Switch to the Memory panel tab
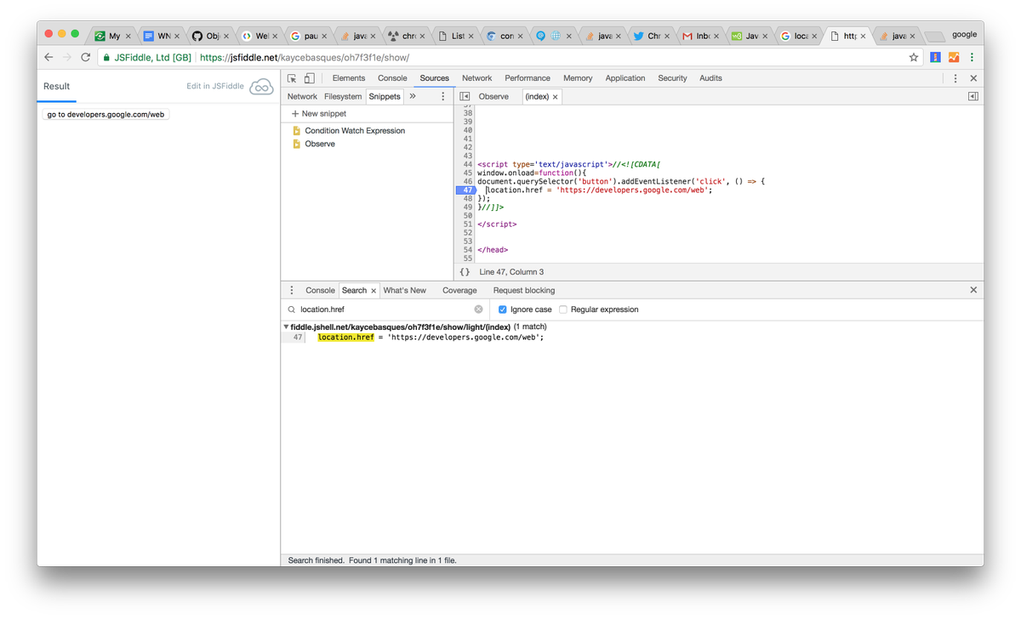Viewport: 1021px width, 619px height. [x=578, y=78]
